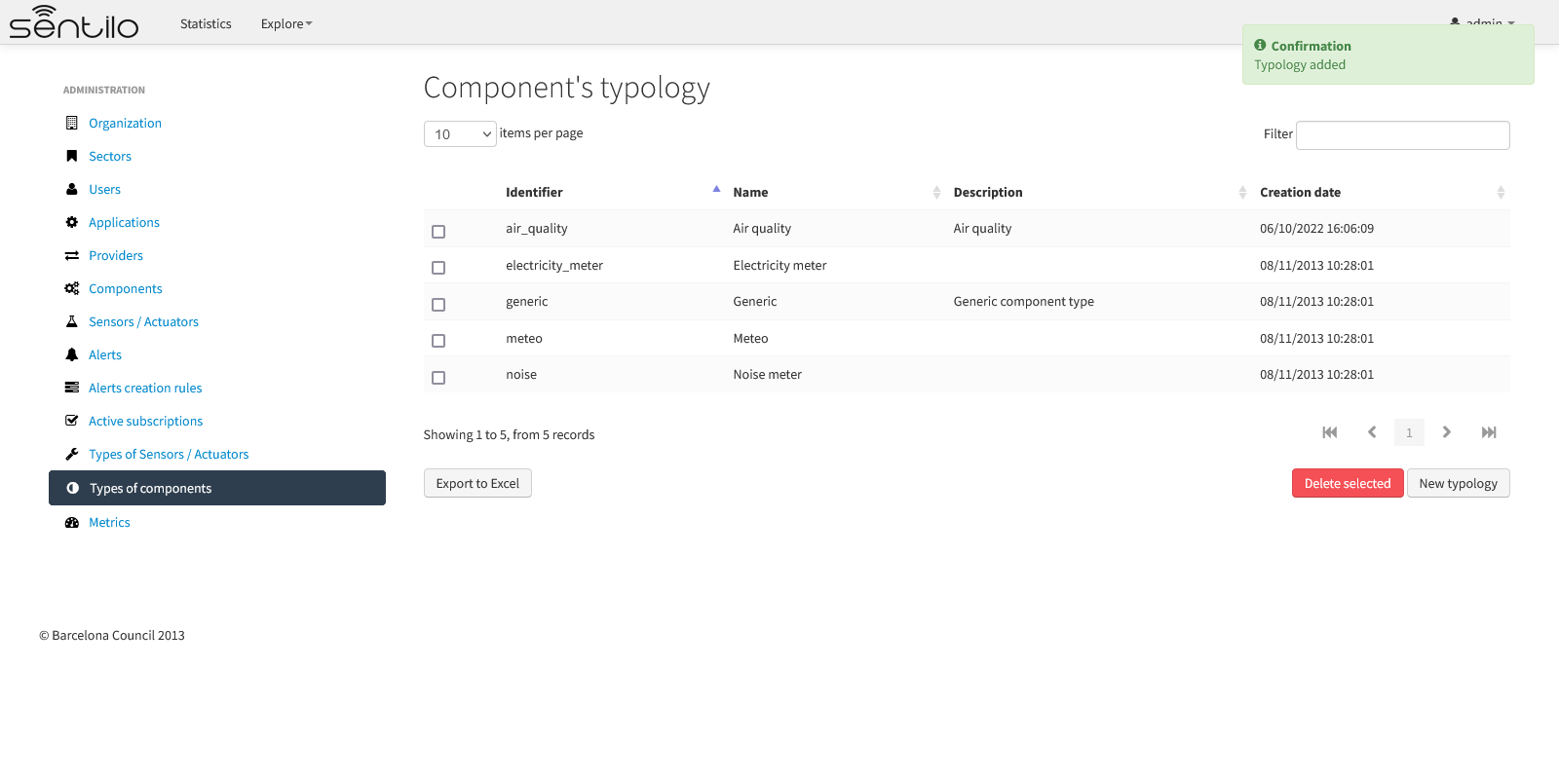Click the Generic component type description
This screenshot has height=779, width=1559.
click(x=1024, y=301)
